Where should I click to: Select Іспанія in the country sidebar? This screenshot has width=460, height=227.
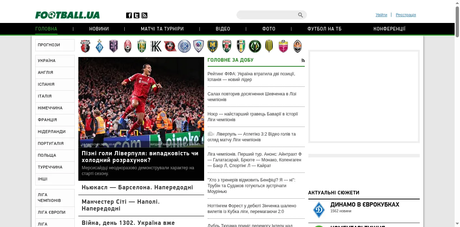55,85
